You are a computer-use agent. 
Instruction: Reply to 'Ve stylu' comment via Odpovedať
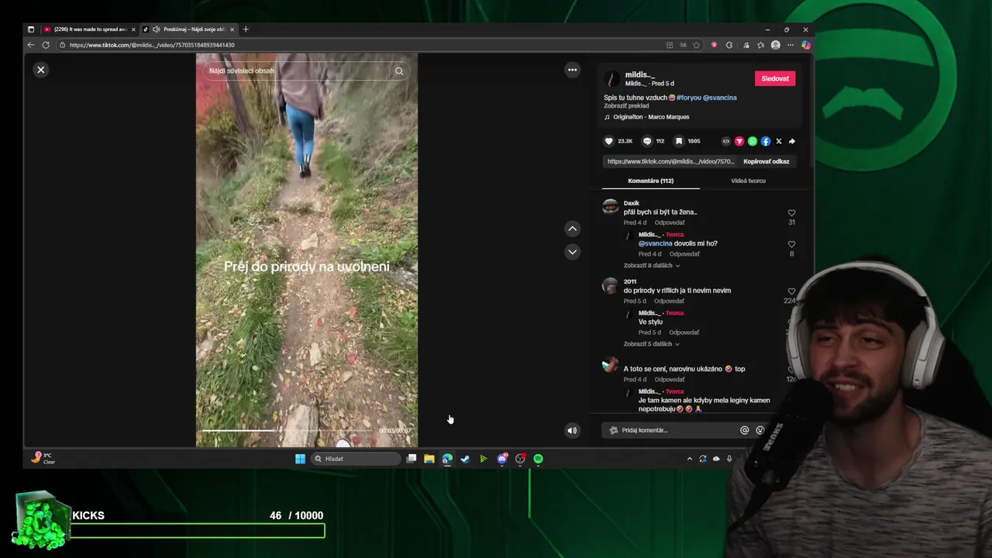coord(684,332)
